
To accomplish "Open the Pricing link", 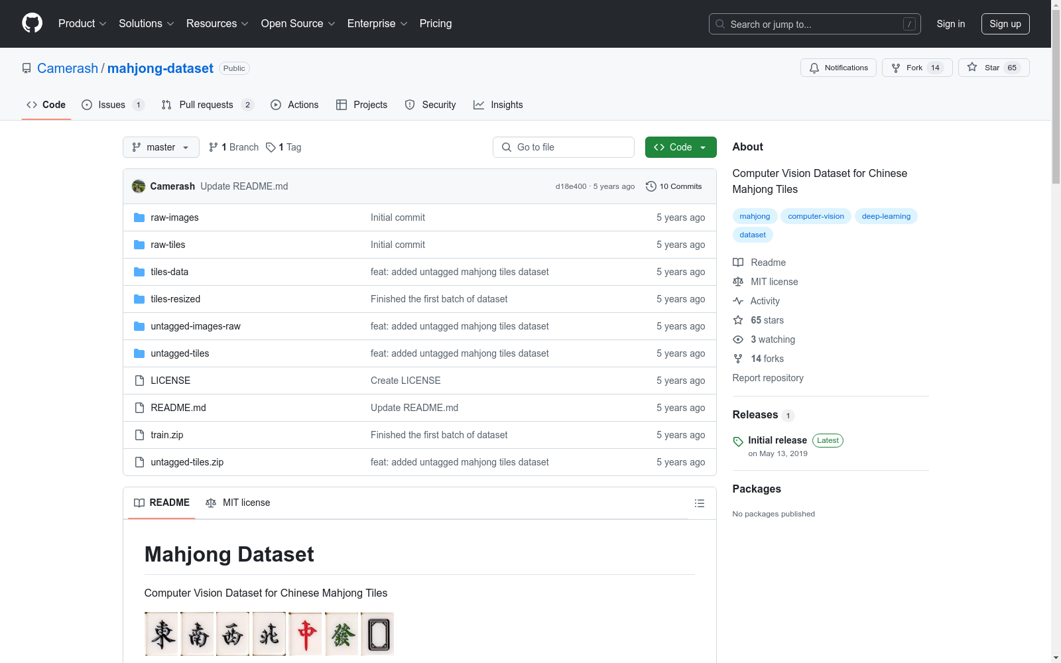I will pyautogui.click(x=436, y=23).
